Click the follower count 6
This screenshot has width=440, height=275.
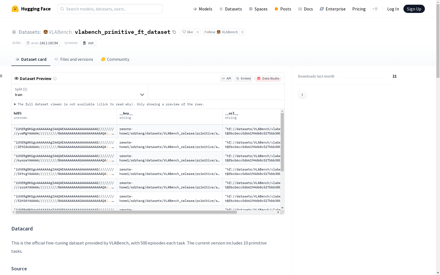click(x=242, y=32)
